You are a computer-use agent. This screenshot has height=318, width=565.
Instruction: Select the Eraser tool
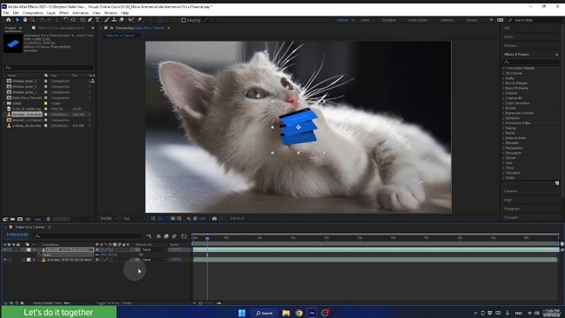click(x=122, y=20)
